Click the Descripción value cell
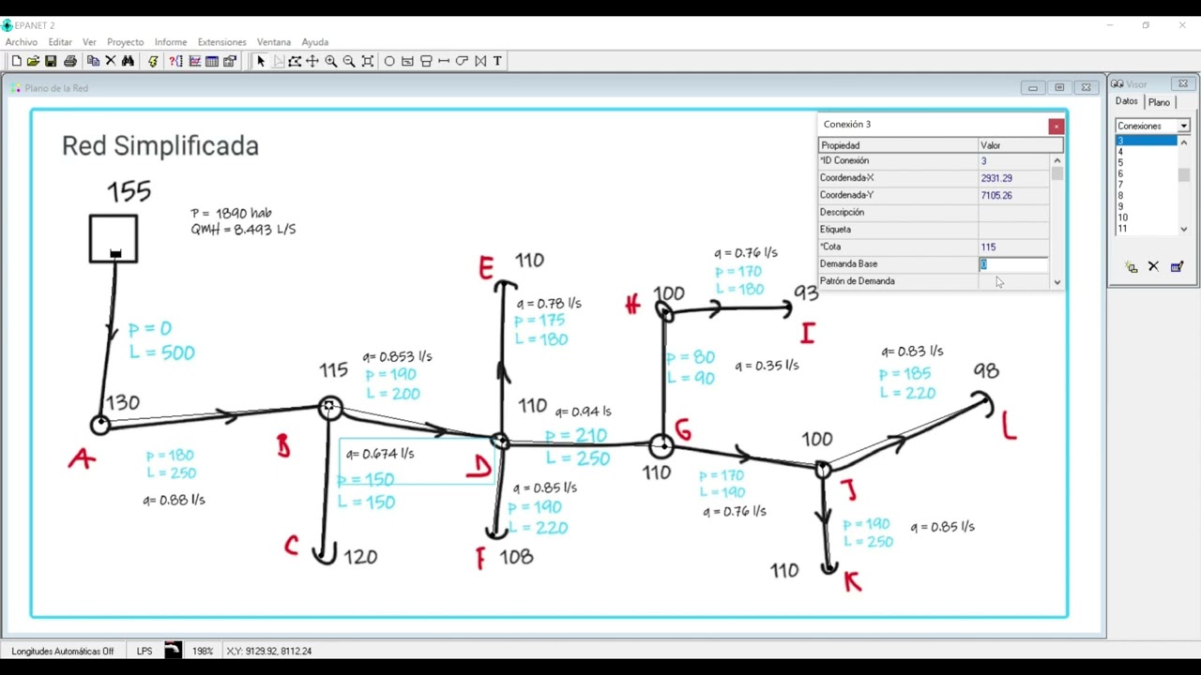The width and height of the screenshot is (1201, 675). pyautogui.click(x=1013, y=213)
